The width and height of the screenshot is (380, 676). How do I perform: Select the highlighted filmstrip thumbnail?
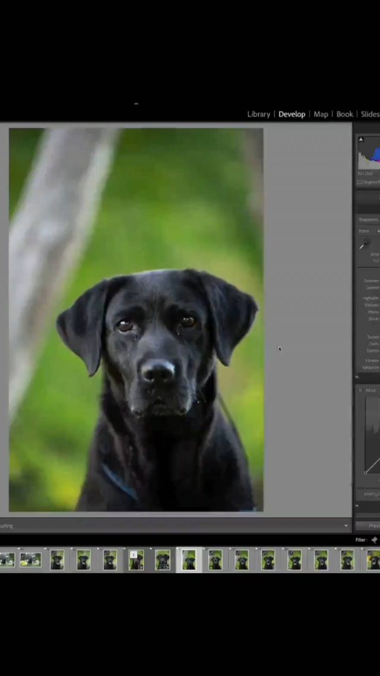189,560
